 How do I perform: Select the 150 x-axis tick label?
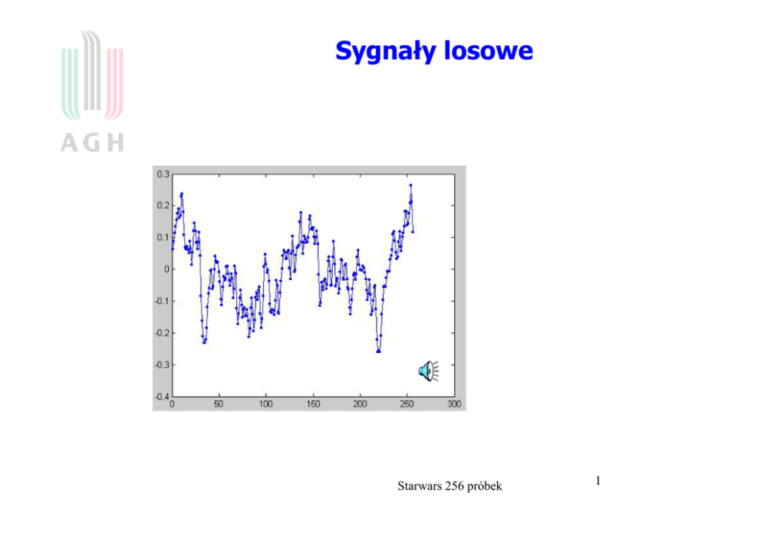click(x=313, y=404)
